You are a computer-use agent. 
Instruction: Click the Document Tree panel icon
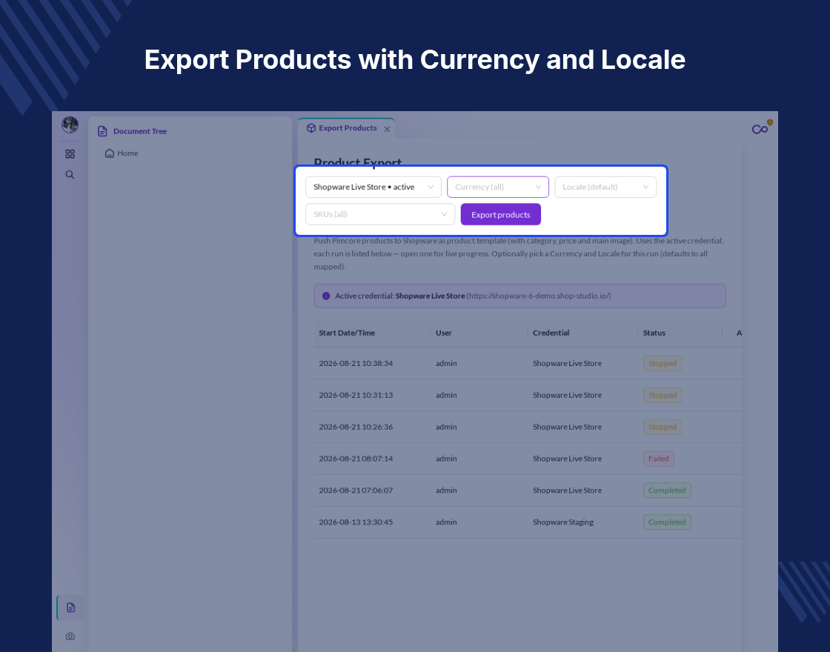(x=103, y=131)
